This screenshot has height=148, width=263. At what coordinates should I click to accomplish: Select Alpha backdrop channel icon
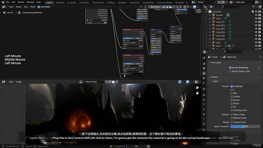[171, 7]
